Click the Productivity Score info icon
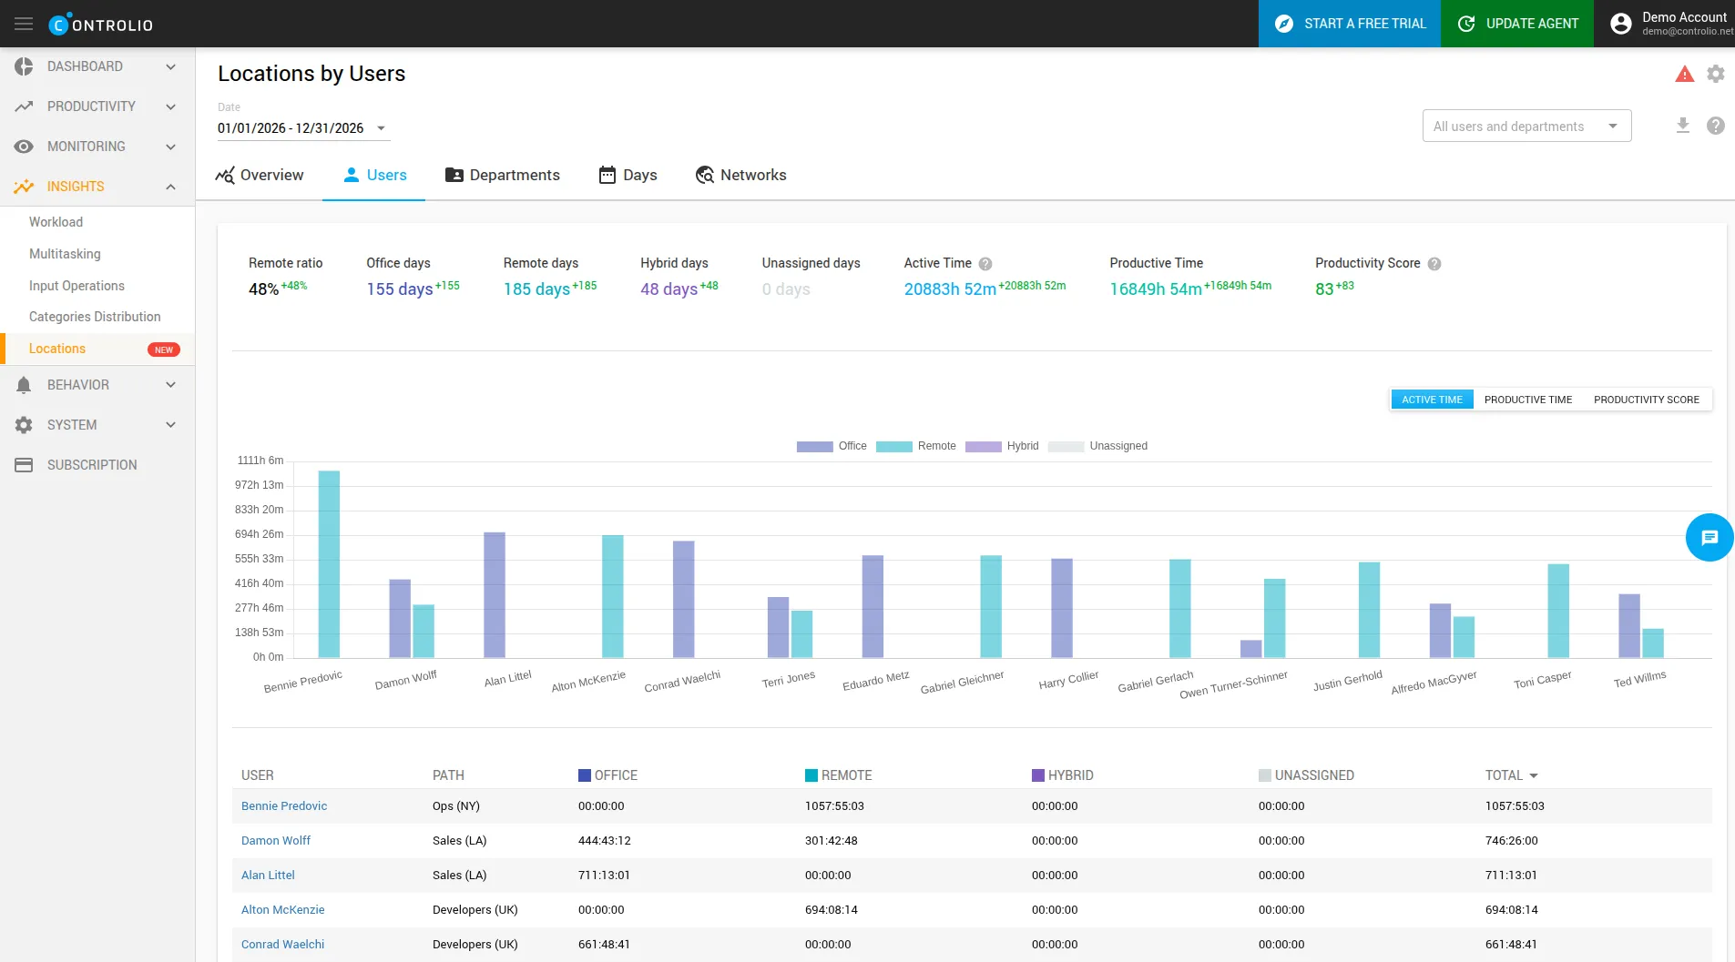 [x=1434, y=264]
